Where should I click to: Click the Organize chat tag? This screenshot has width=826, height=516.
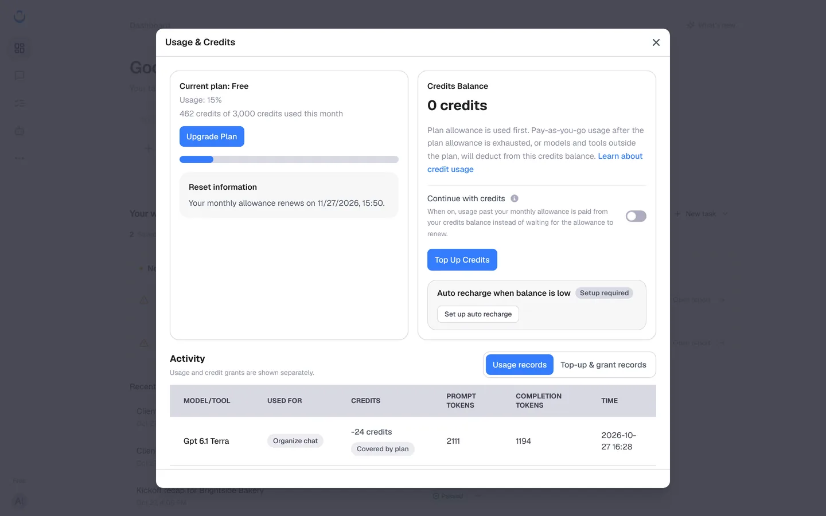(295, 441)
